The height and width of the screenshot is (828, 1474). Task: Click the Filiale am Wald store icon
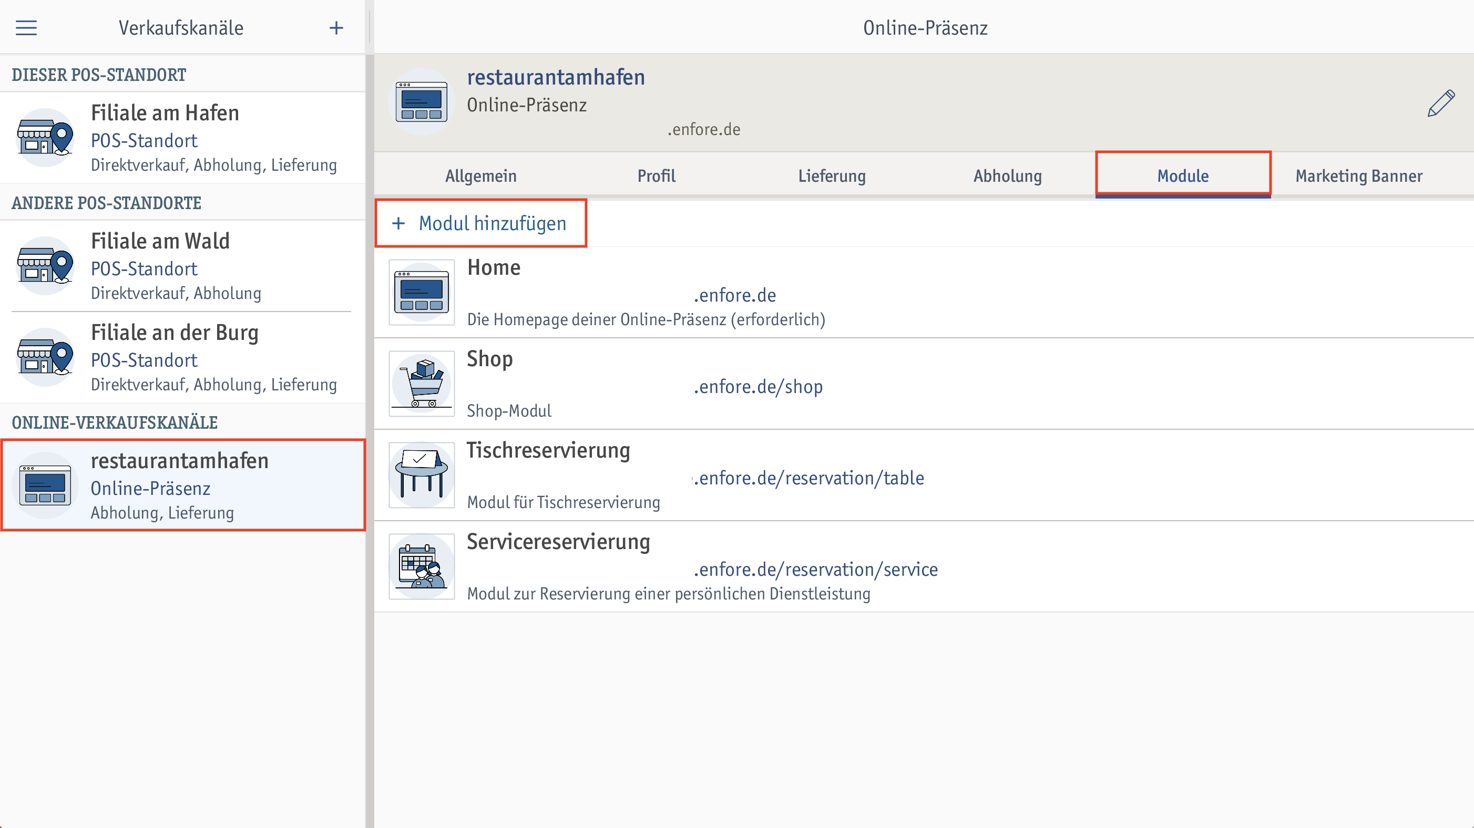tap(45, 266)
